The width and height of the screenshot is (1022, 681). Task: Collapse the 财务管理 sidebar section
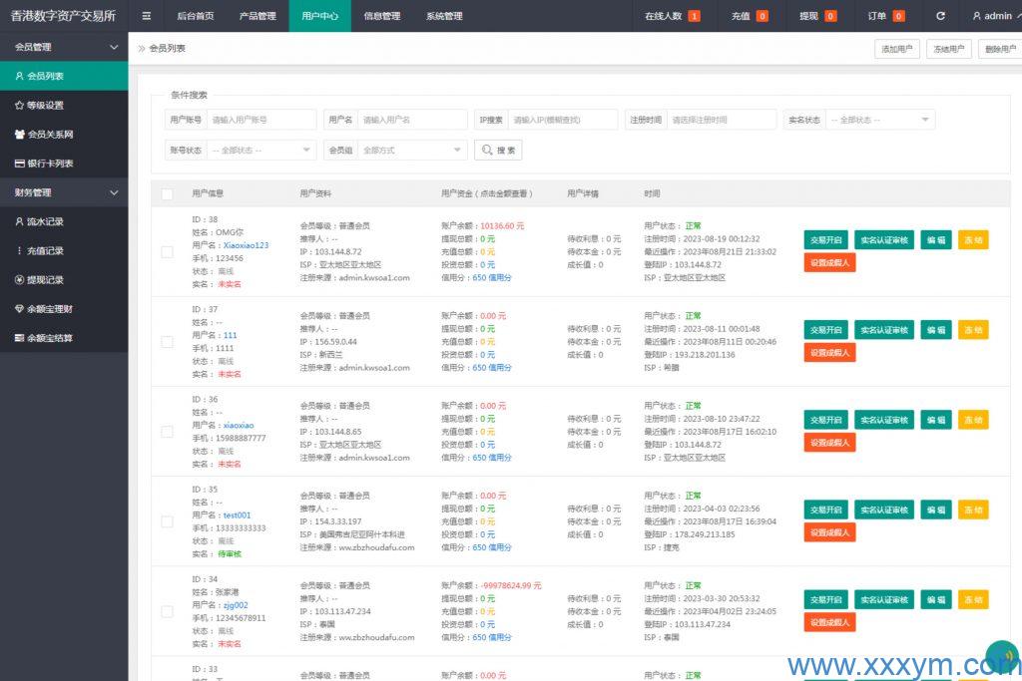tap(114, 192)
